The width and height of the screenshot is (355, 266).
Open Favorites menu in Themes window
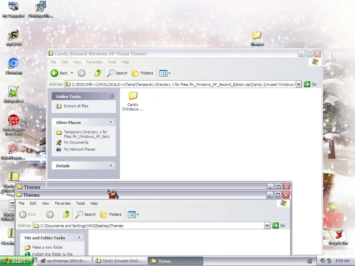click(x=63, y=203)
